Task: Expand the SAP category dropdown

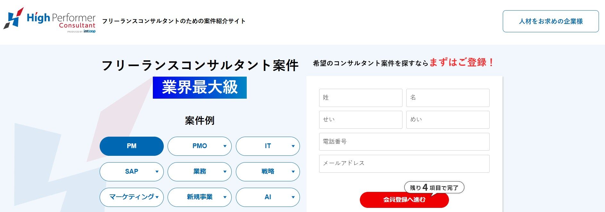Action: [157, 172]
